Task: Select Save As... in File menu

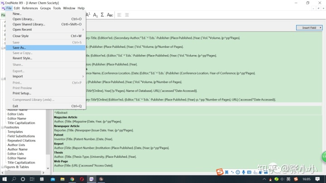Action: click(x=46, y=47)
